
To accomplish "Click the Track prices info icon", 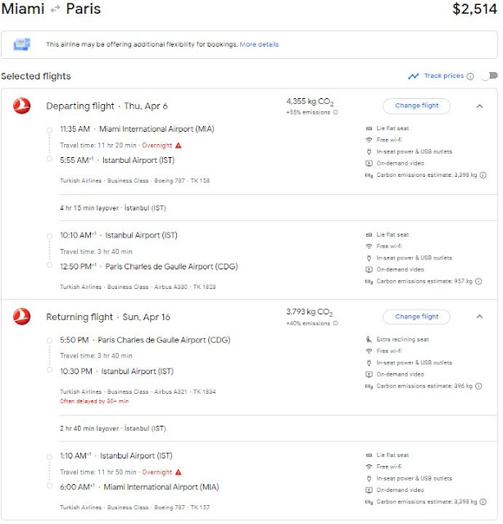I will tap(470, 76).
